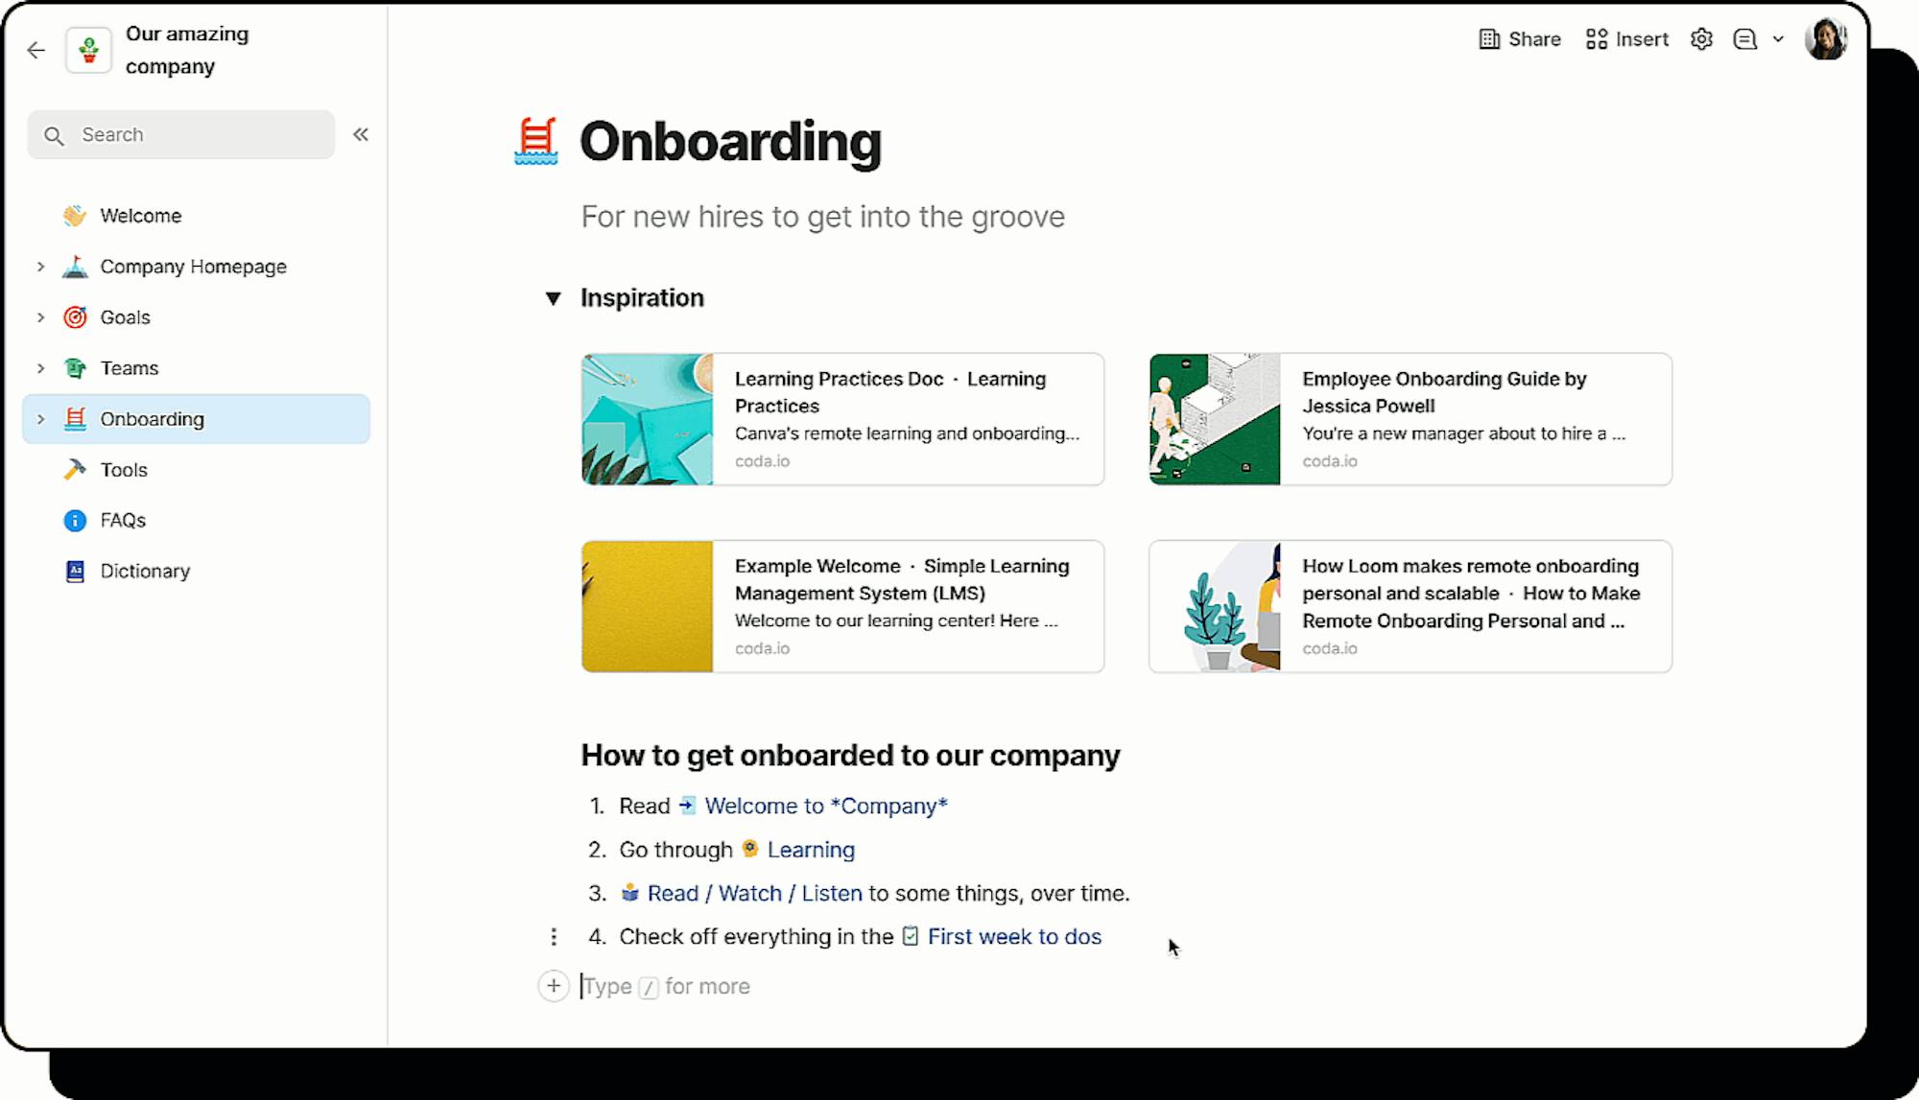
Task: Go to the FAQs page
Action: click(x=123, y=521)
